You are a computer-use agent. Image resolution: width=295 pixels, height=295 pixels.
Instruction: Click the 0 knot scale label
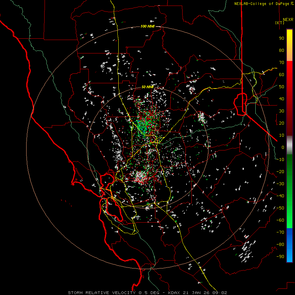(283, 147)
